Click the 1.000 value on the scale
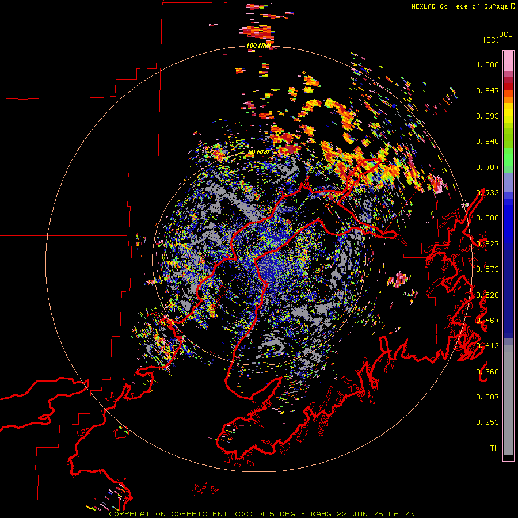Viewport: 518px width, 518px height. [x=487, y=64]
